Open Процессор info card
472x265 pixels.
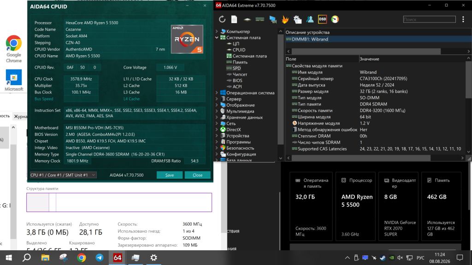click(x=355, y=207)
